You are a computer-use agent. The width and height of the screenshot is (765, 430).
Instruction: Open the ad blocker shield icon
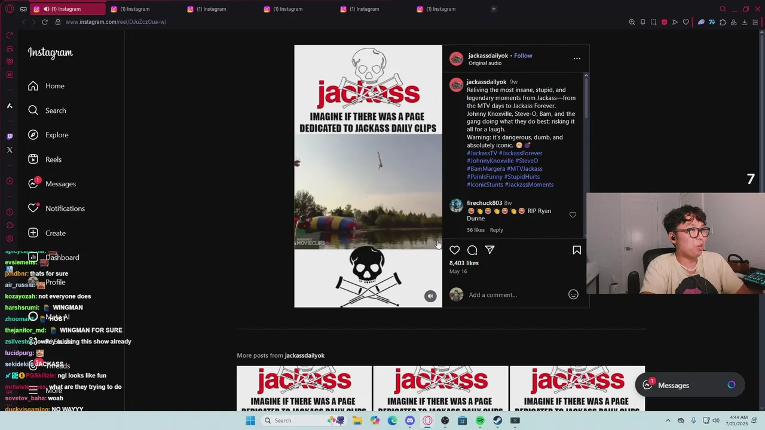(664, 22)
